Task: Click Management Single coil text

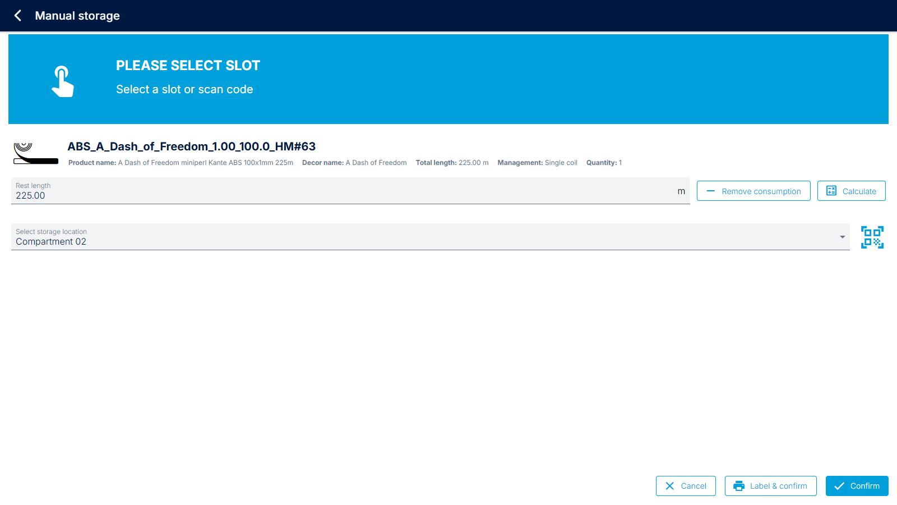Action: pos(537,163)
